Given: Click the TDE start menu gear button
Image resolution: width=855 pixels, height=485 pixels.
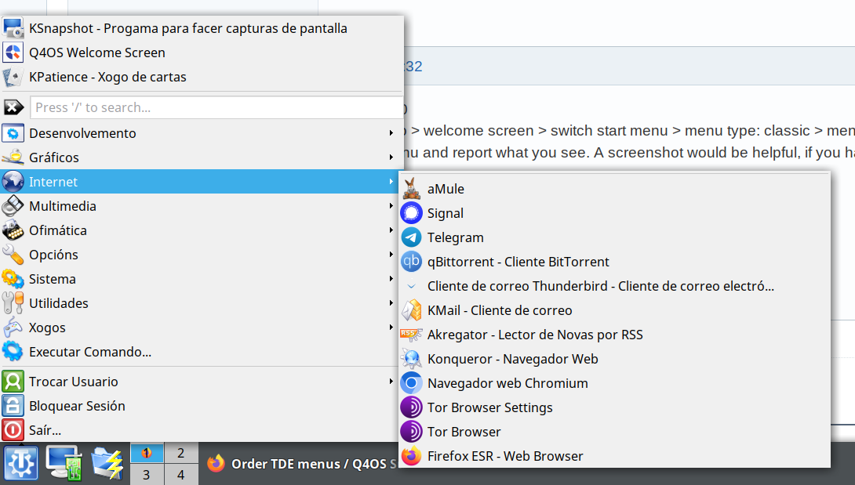Looking at the screenshot, I should pyautogui.click(x=21, y=463).
